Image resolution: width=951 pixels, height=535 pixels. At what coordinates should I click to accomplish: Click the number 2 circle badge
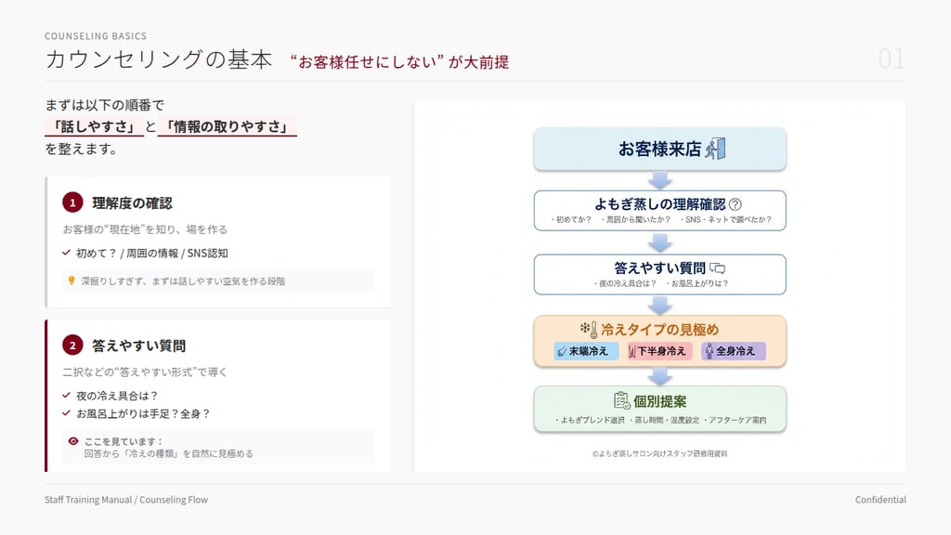pyautogui.click(x=72, y=346)
